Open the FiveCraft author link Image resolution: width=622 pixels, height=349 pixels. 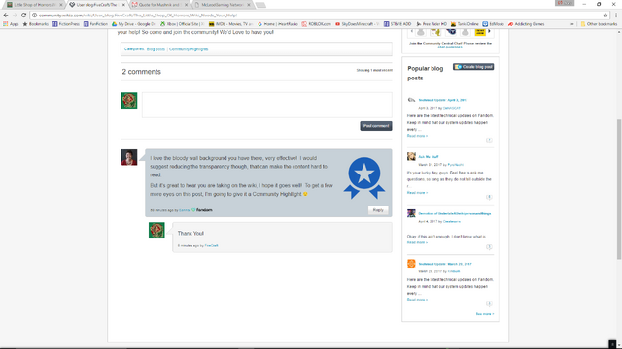[212, 245]
